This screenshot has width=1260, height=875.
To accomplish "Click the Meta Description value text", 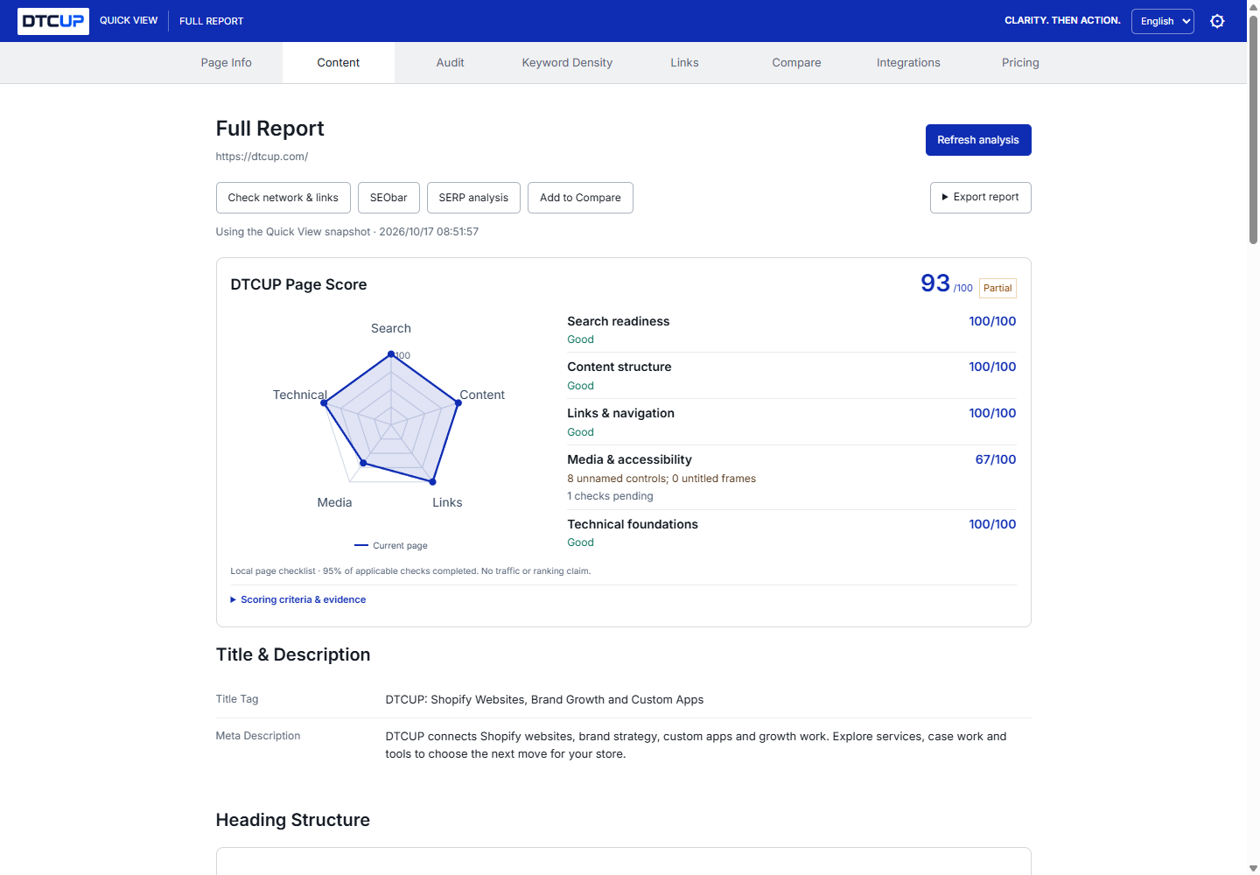I will 696,745.
